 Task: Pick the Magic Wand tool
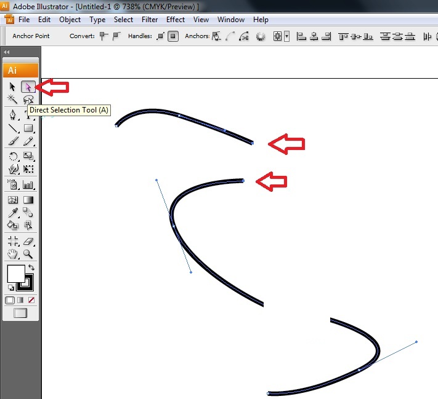[12, 99]
